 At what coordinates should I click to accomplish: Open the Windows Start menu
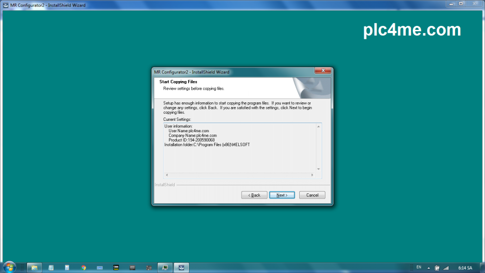click(x=9, y=267)
